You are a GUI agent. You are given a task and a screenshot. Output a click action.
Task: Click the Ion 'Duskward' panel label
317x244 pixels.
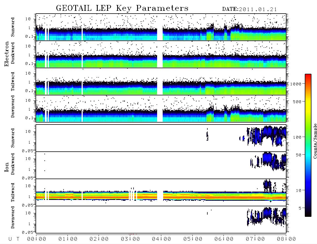[13, 164]
